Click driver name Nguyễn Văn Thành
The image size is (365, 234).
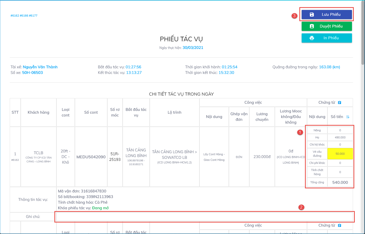[x=40, y=67]
